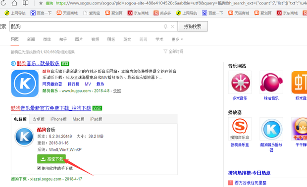Expand the 更多 dropdown
Image resolution: width=307 pixels, height=187 pixels.
click(x=177, y=39)
